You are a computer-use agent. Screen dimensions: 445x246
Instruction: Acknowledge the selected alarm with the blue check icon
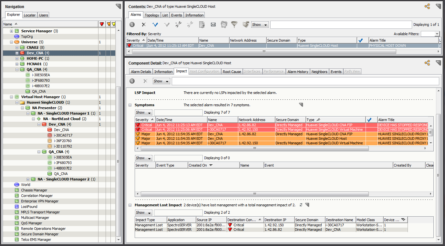[155, 25]
